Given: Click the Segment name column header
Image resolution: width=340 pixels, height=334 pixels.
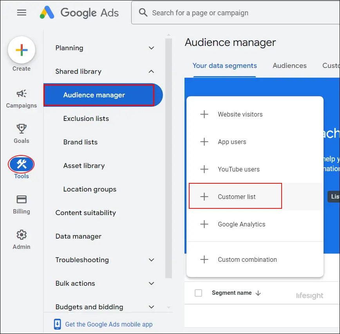Looking at the screenshot, I should pos(231,293).
